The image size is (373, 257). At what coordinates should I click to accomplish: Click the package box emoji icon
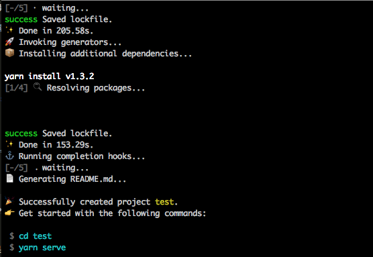tap(9, 53)
